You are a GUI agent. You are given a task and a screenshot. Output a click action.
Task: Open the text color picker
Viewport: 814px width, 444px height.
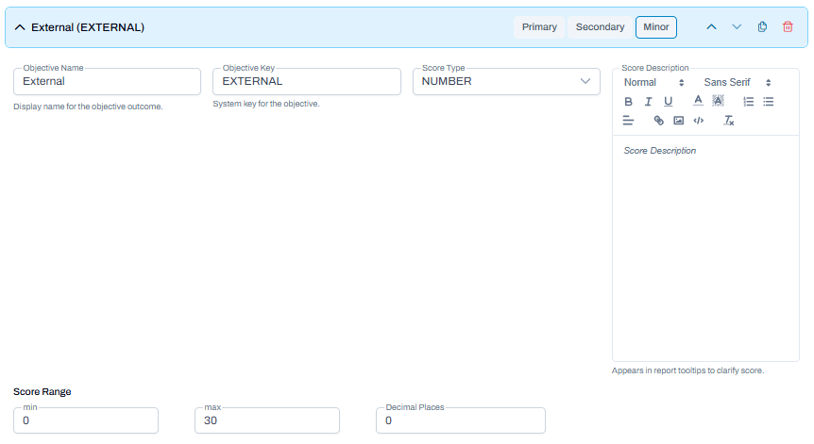click(x=698, y=101)
